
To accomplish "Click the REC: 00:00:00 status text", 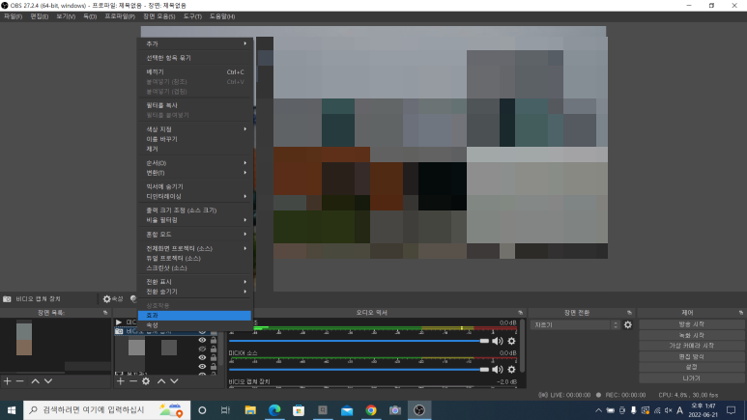I will pyautogui.click(x=625, y=395).
